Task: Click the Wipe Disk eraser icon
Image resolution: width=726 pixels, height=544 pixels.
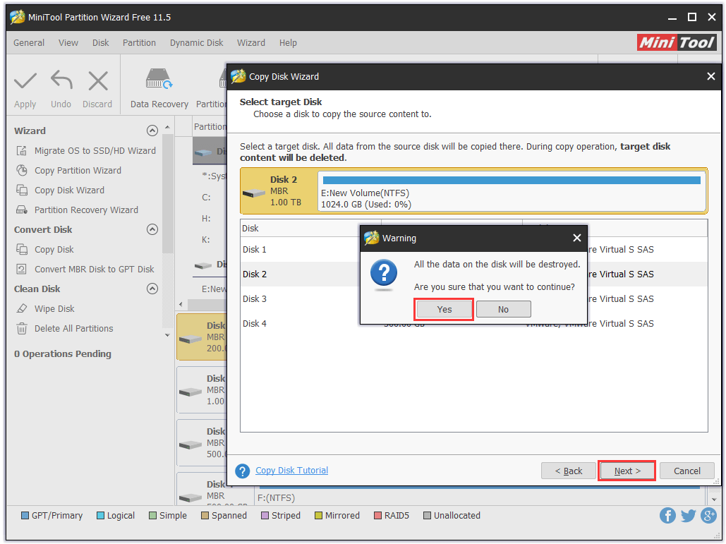Action: click(21, 308)
